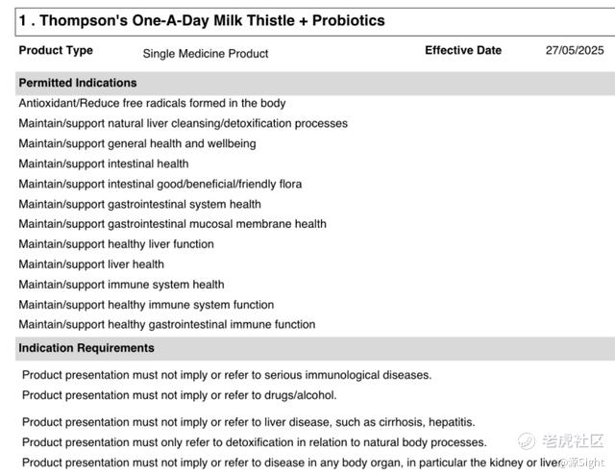
Task: Click the Single Medicine Product value
Action: (206, 53)
